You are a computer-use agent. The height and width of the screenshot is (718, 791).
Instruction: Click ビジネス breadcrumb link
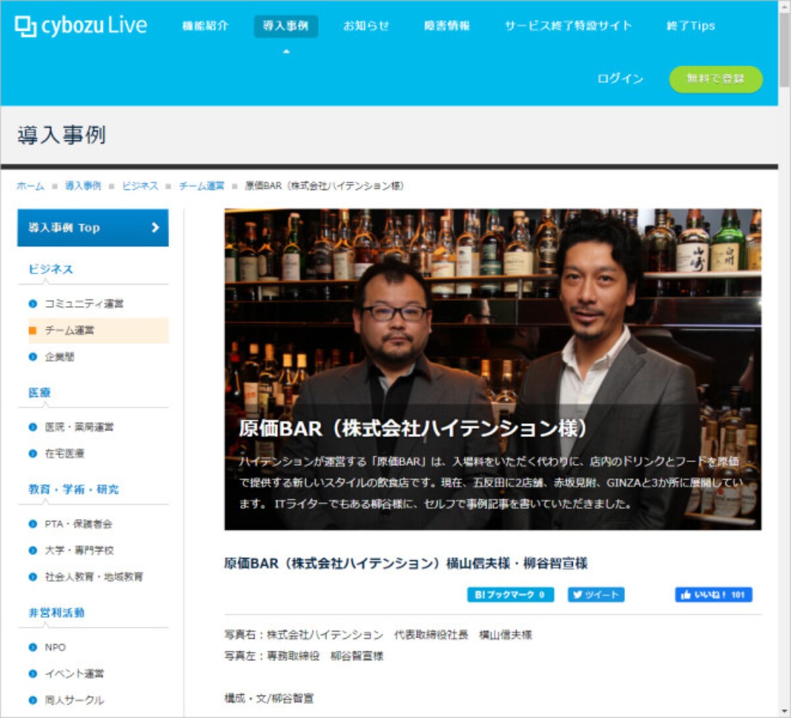[140, 186]
